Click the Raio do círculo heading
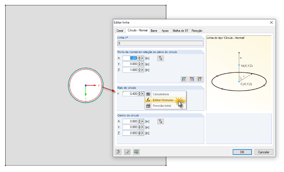The height and width of the screenshot is (172, 284). point(127,88)
